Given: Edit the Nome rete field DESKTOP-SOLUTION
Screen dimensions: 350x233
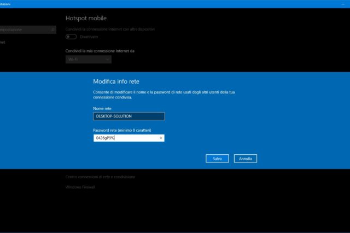Looking at the screenshot, I should [129, 116].
